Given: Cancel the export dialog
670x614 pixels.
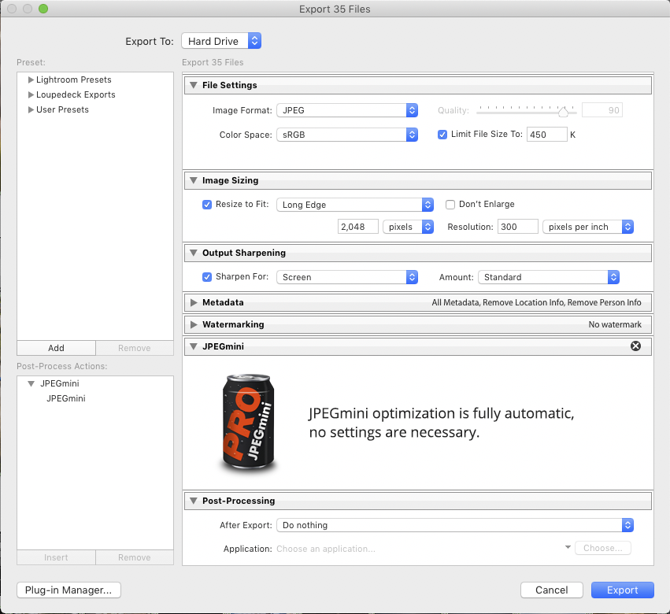Looking at the screenshot, I should [x=552, y=590].
